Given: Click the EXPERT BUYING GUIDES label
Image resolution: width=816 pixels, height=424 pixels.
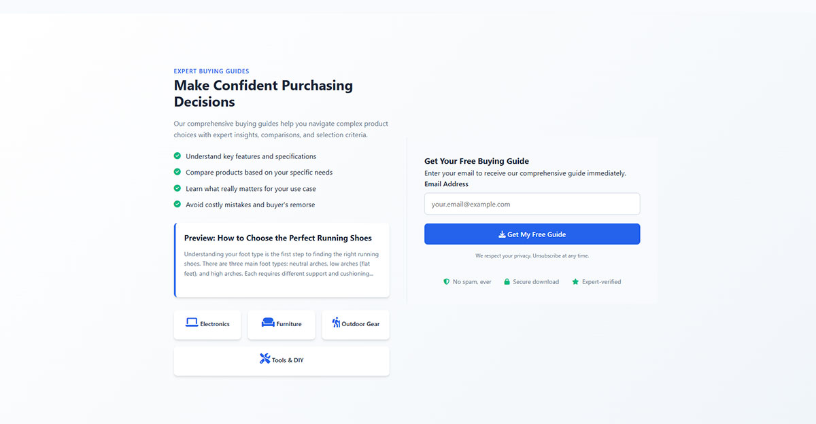Looking at the screenshot, I should 211,71.
